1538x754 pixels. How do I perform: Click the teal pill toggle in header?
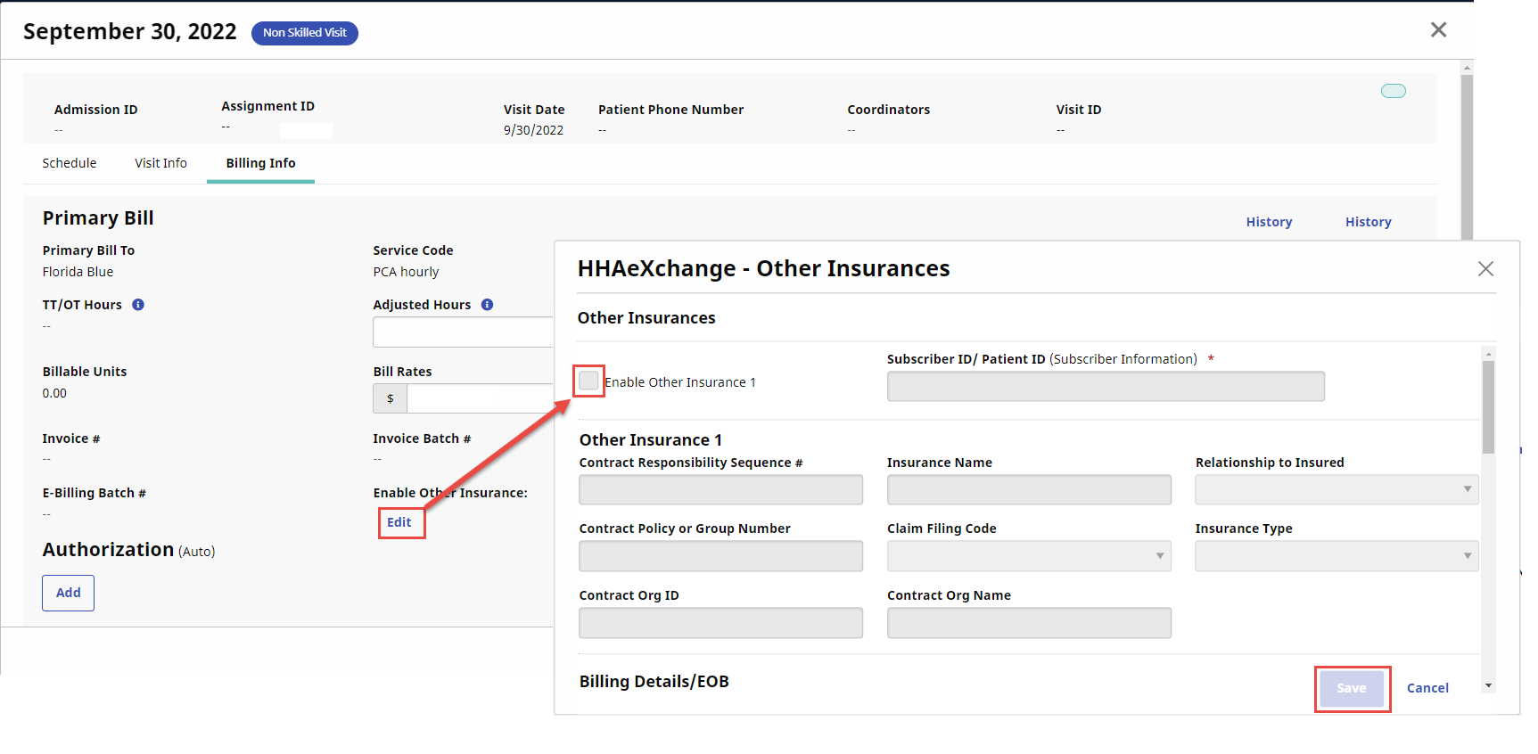click(1394, 91)
